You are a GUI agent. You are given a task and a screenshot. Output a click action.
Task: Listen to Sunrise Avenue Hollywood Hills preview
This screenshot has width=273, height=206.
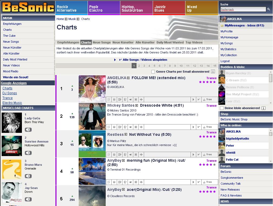(x=28, y=153)
